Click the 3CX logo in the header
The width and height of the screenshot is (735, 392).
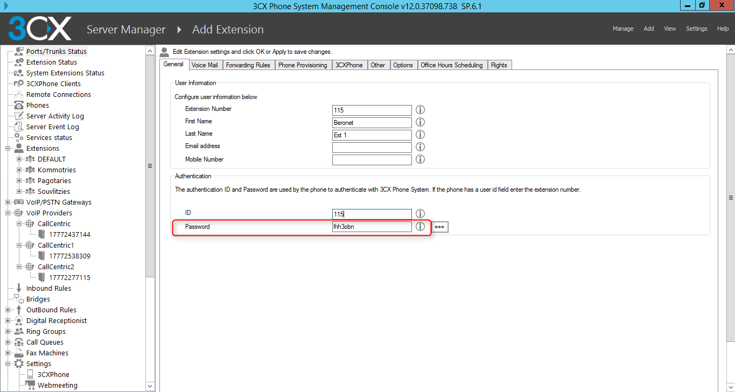(x=40, y=29)
